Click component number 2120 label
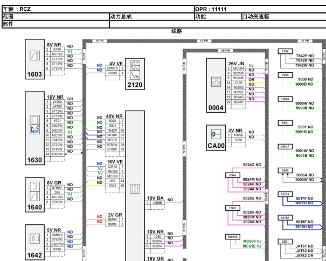The image size is (326, 261). click(x=135, y=85)
